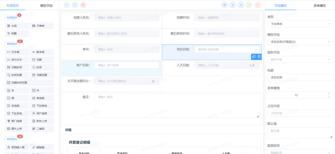Select the 下拉单选 component in palette
Screen dimensions: 335x154
pos(42,106)
